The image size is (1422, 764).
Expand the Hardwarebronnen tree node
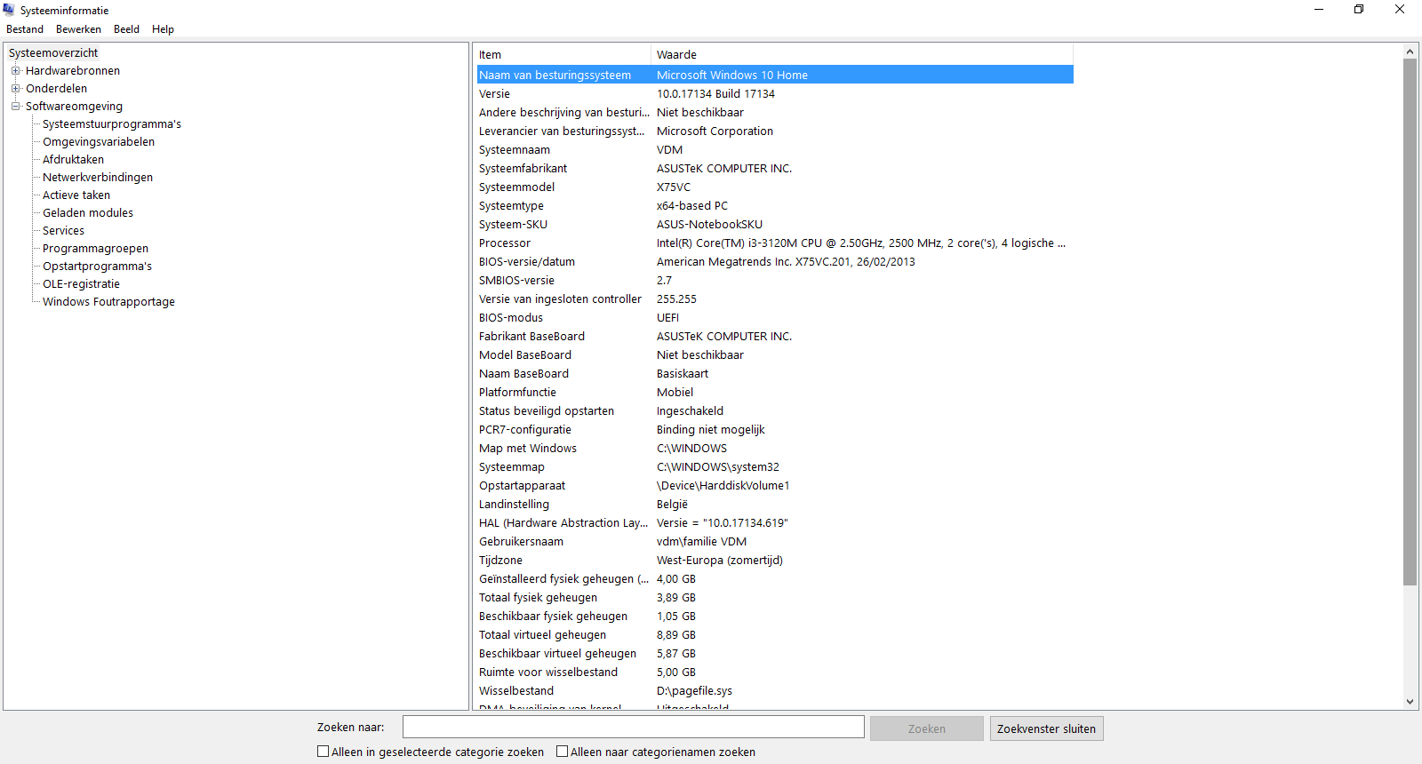15,71
